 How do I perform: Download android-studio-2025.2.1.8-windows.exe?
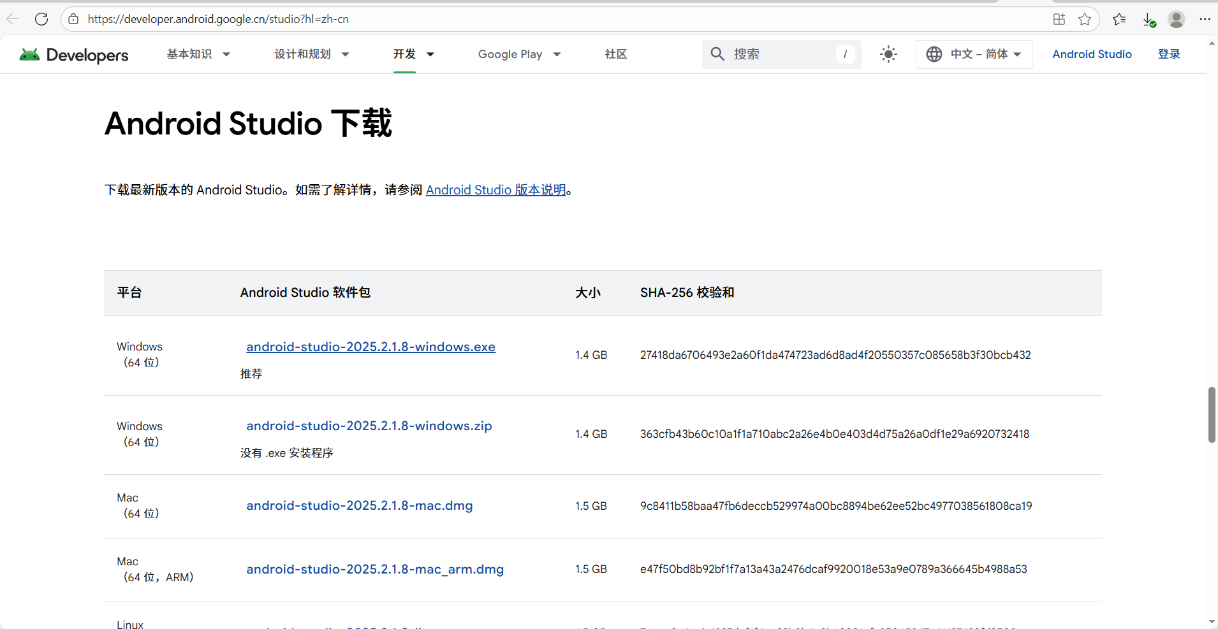[x=371, y=347]
